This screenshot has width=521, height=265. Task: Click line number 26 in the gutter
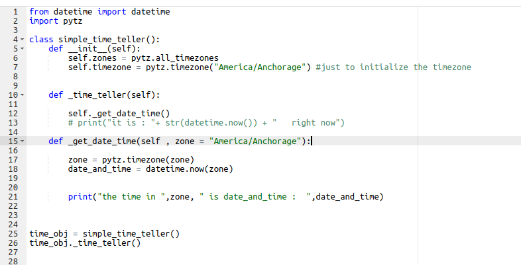pos(11,243)
